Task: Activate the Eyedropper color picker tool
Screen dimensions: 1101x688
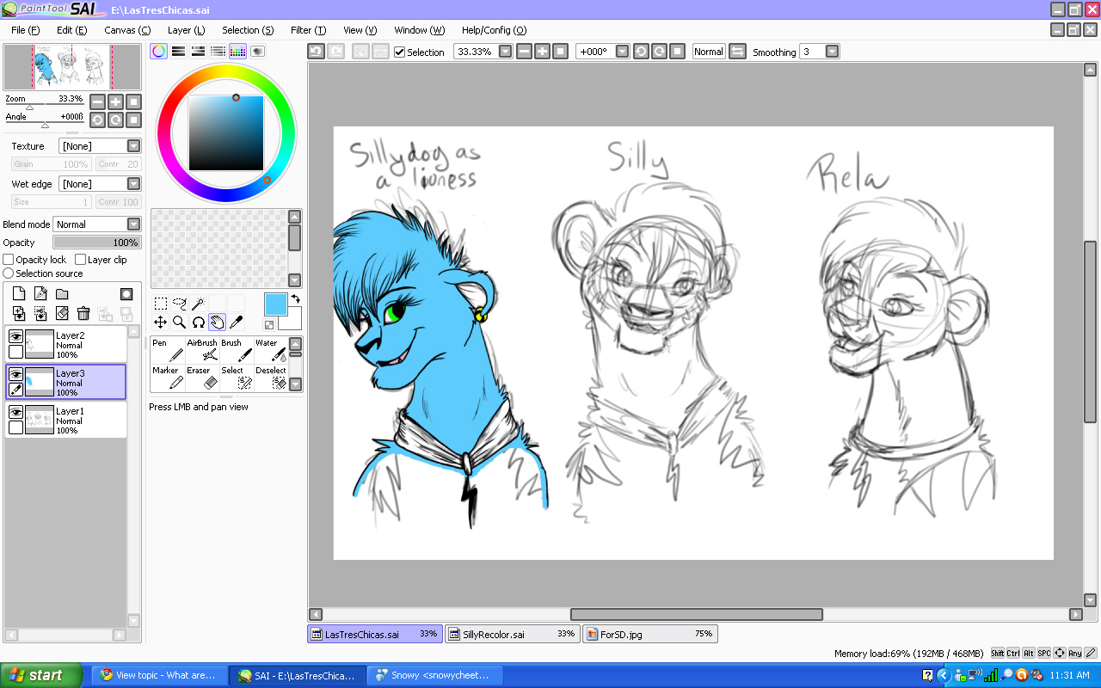Action: click(x=236, y=322)
